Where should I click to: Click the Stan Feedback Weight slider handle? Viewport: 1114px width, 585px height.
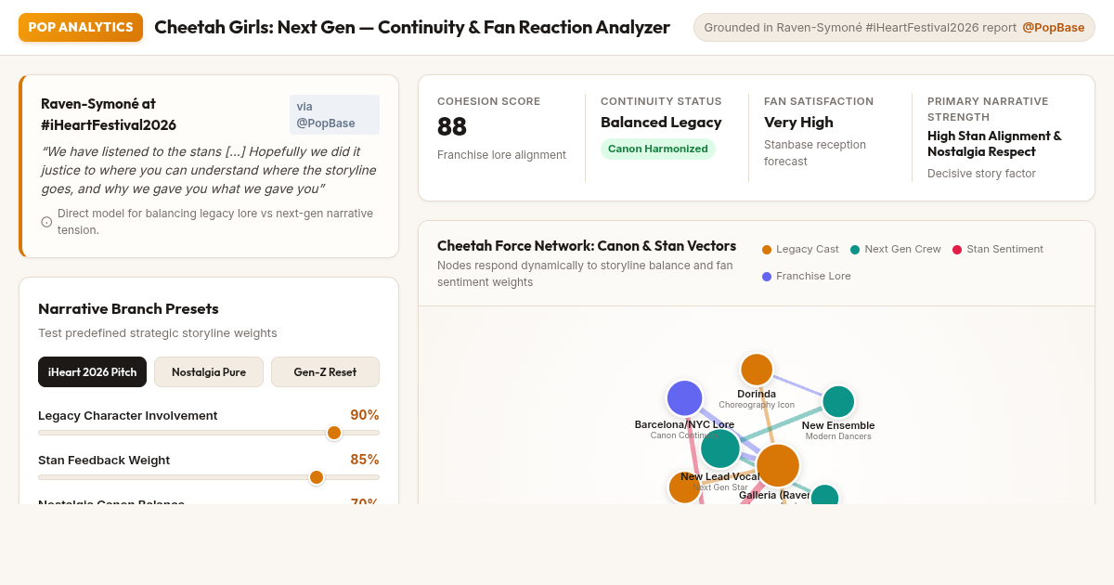click(317, 477)
